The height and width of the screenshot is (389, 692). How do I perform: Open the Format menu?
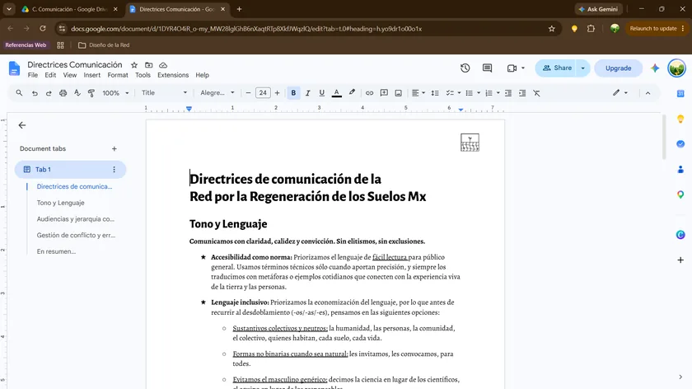(x=118, y=75)
